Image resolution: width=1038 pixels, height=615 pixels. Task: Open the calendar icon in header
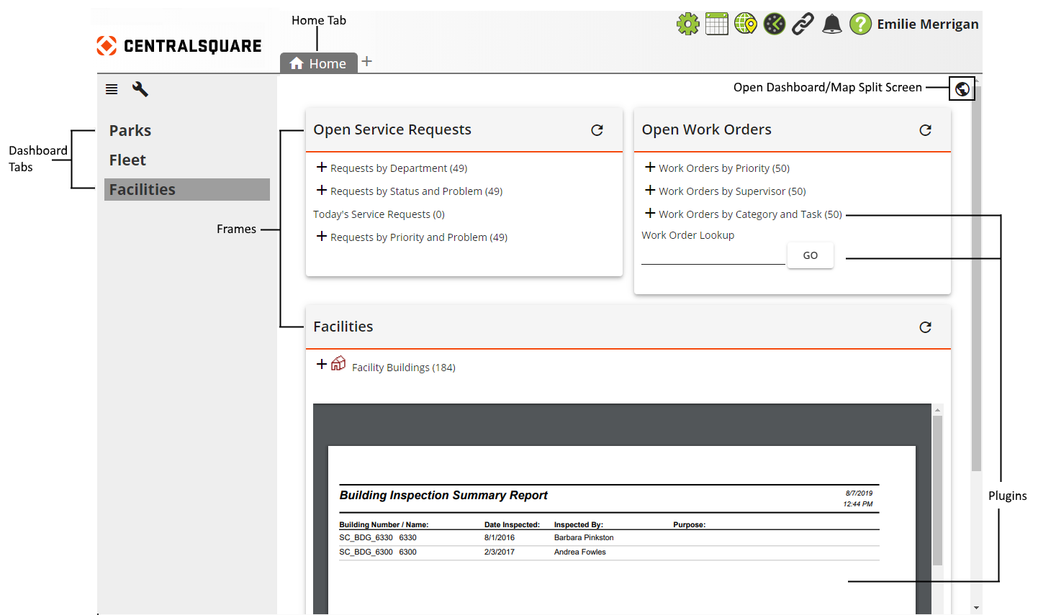717,24
